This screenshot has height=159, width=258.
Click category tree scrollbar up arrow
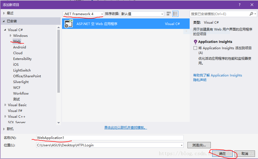click(x=58, y=28)
